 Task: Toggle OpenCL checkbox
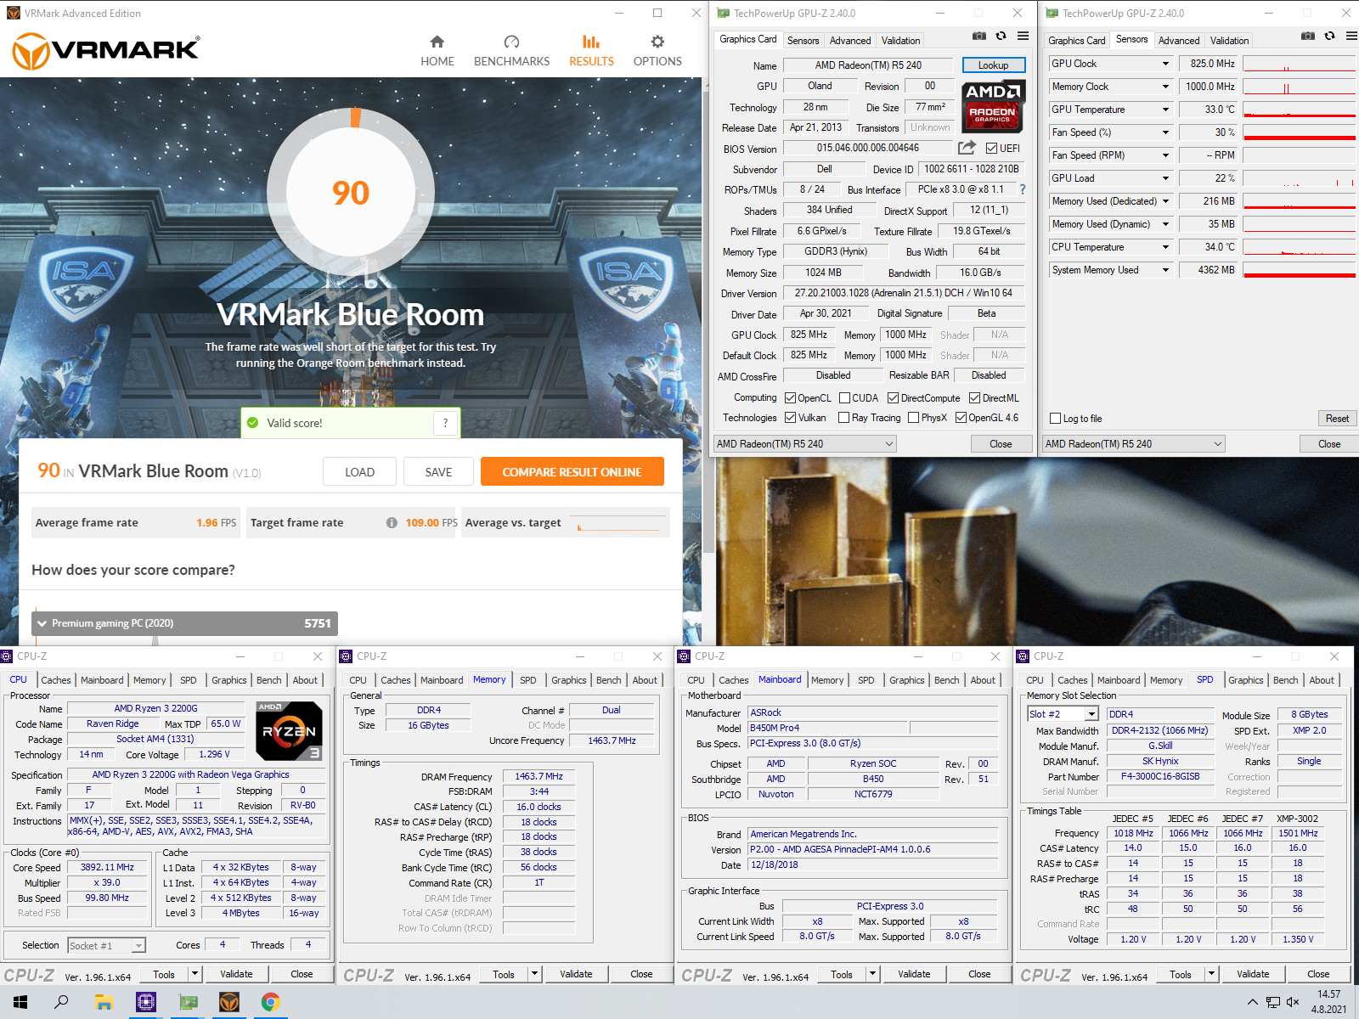pyautogui.click(x=790, y=398)
